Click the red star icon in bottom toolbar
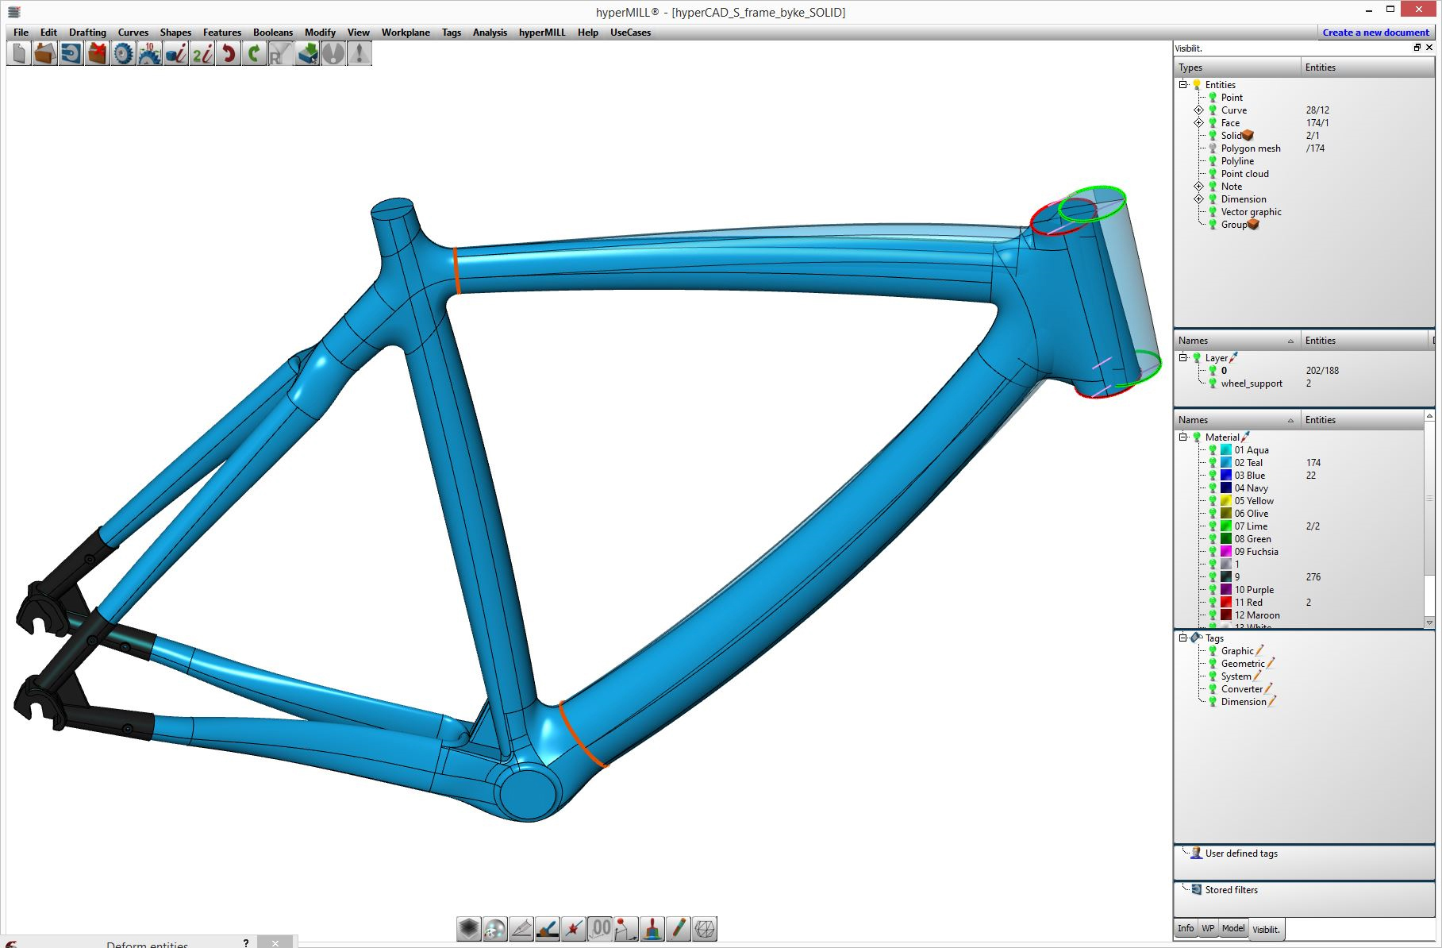Viewport: 1442px width, 948px height. click(574, 928)
